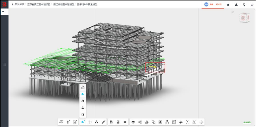Viewport: 256px width, 127px height.
Task: Select 图书馆BIM算量模型 breadcrumb
Action: click(87, 4)
